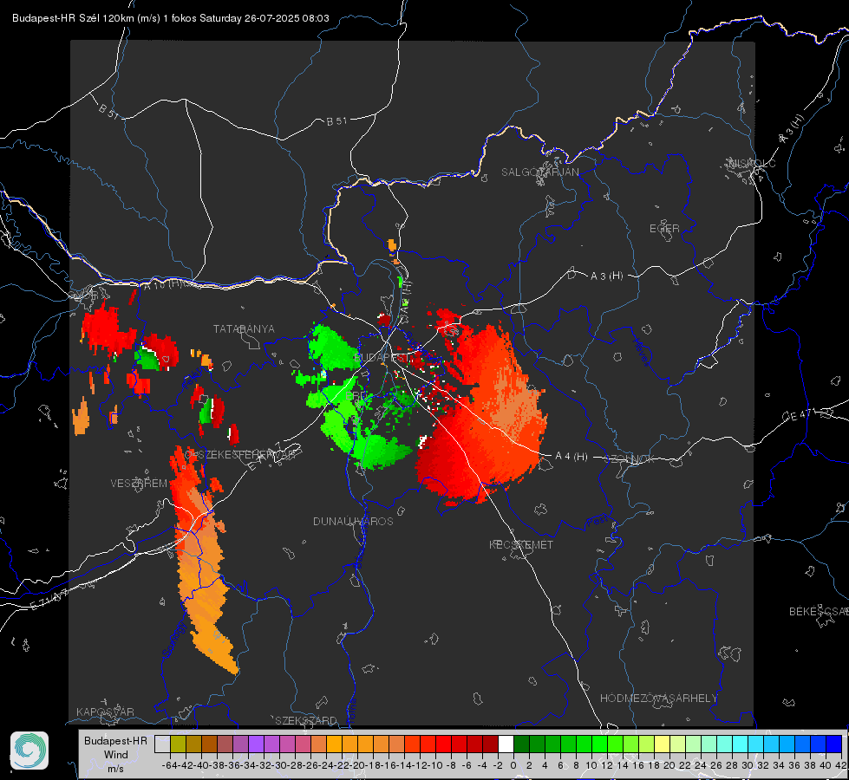Click the 42 legend value
This screenshot has height=780, width=849.
841,765
